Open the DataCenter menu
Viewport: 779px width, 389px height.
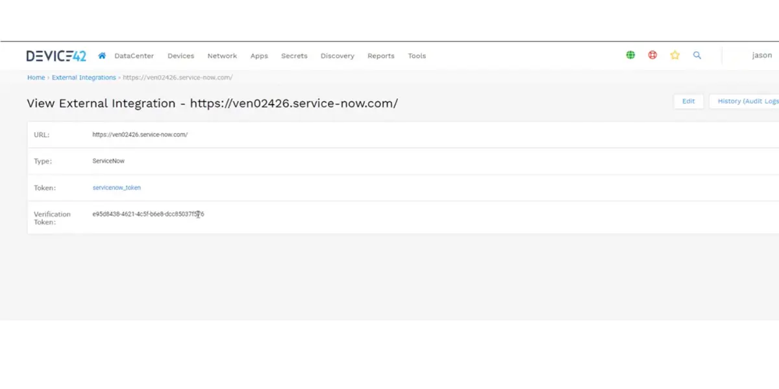point(134,56)
